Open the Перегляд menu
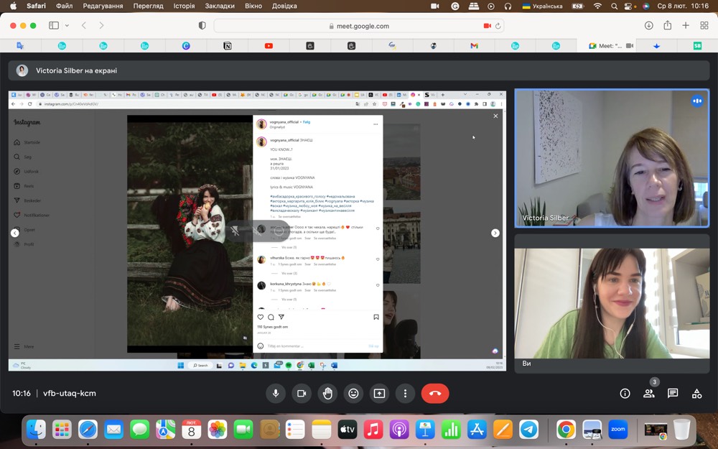718x449 pixels. point(149,6)
